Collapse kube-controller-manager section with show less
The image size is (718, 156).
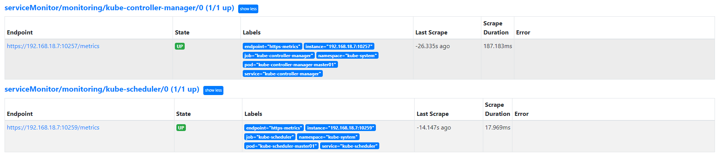point(248,9)
